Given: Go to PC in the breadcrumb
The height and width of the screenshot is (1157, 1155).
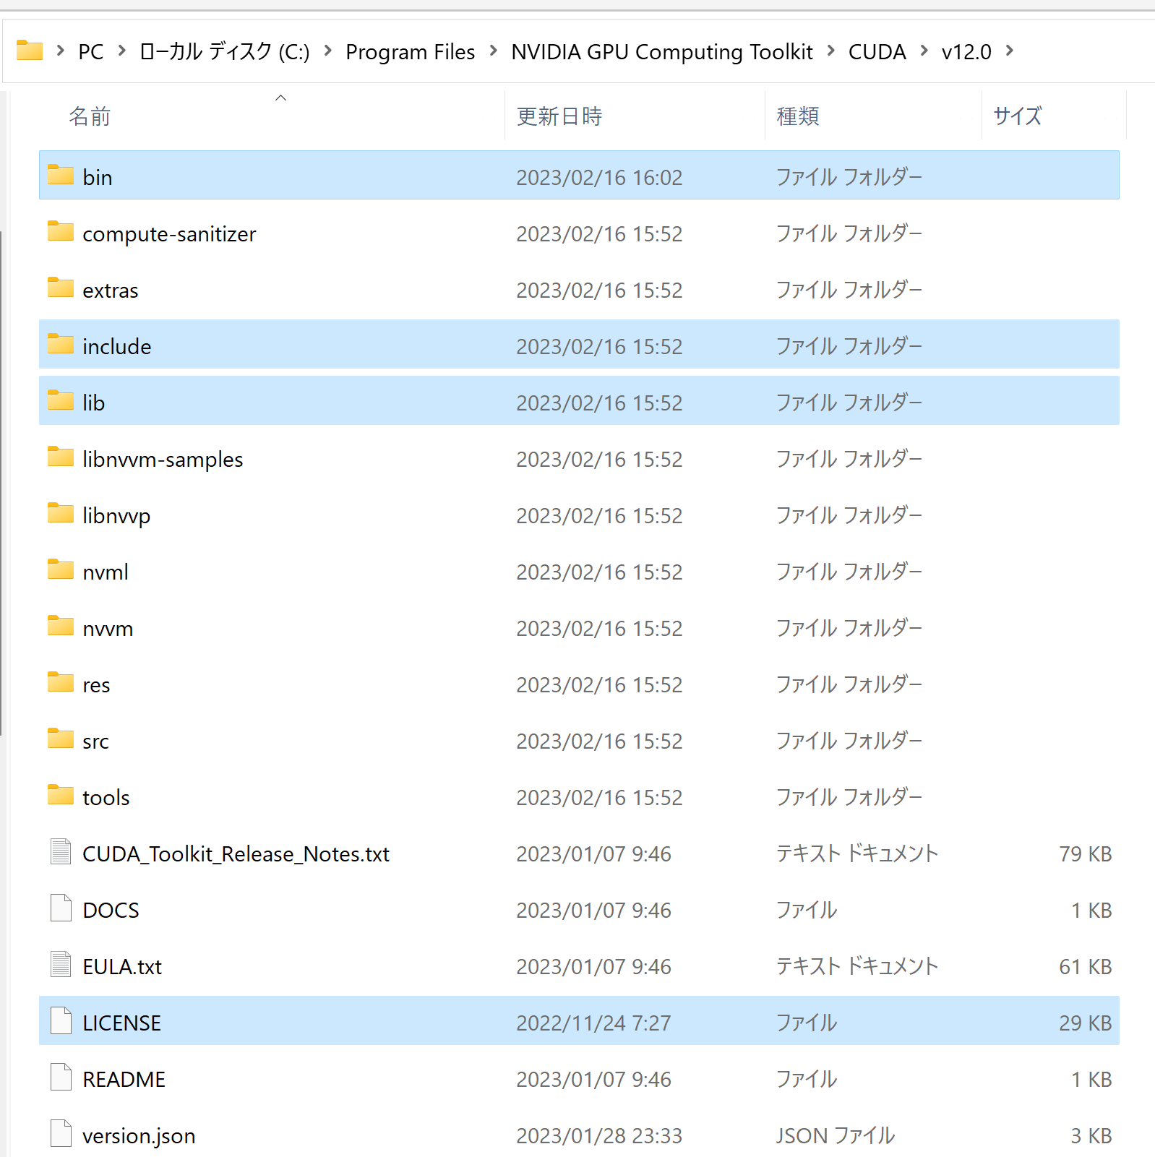Looking at the screenshot, I should (91, 52).
